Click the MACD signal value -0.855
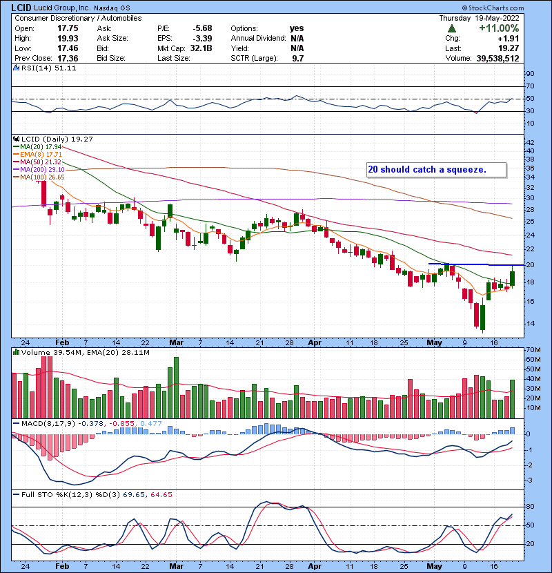Screen dimensions: 552x573 [x=121, y=424]
